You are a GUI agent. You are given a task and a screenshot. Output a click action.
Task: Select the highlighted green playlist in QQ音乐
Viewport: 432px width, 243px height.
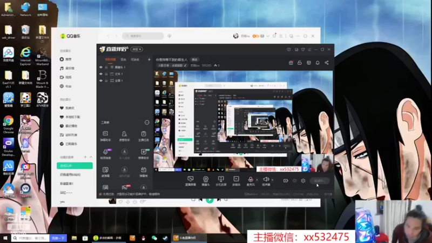pos(75,166)
